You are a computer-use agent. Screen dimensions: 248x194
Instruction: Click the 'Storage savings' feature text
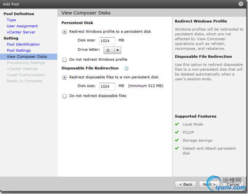point(197,140)
